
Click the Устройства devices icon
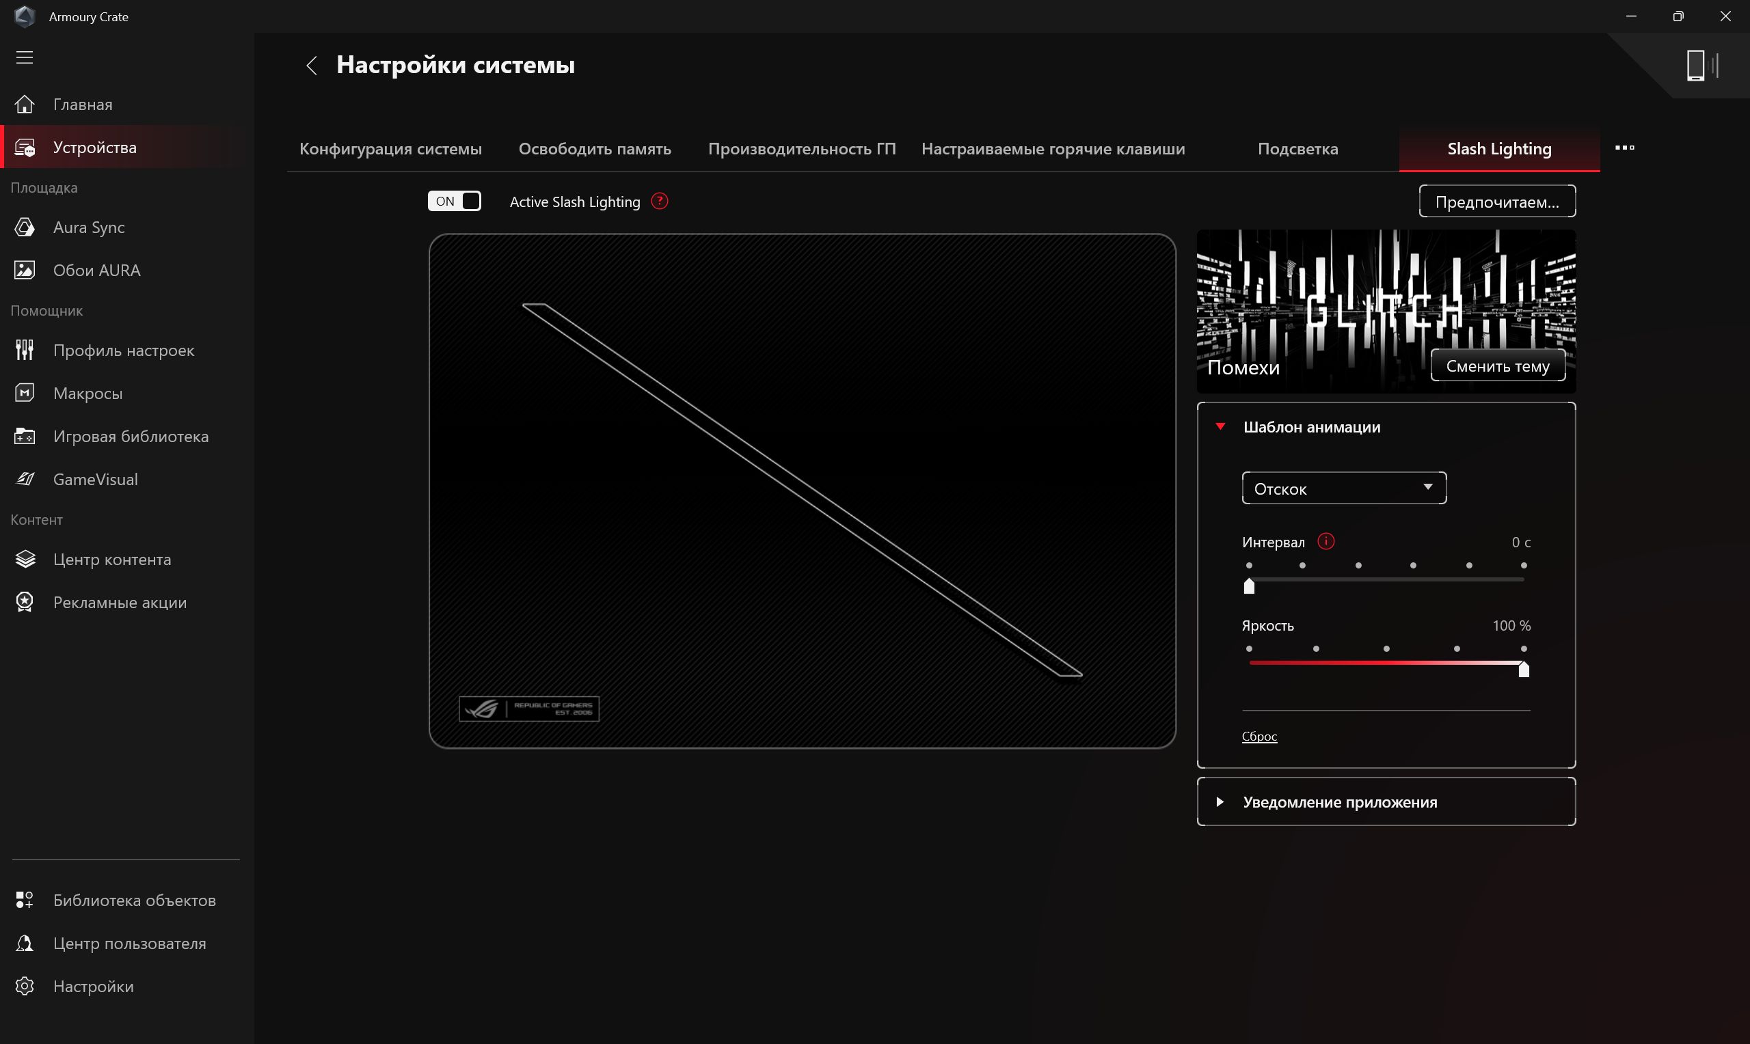point(25,148)
